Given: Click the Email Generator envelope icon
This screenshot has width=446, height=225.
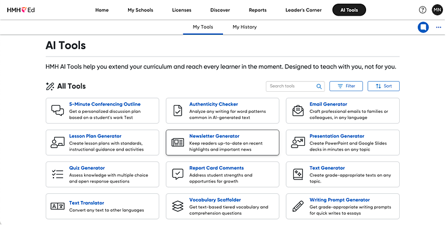Looking at the screenshot, I should click(x=298, y=110).
